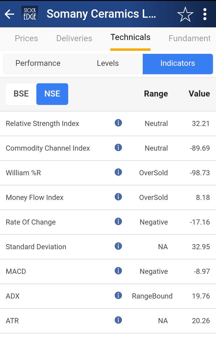Open the Levels sub-tab
Screen dimensions: 216x337
(108, 63)
